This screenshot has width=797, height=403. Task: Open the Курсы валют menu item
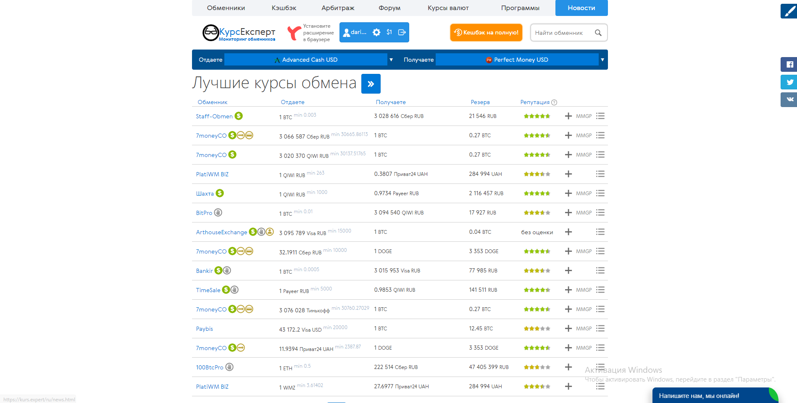tap(448, 8)
